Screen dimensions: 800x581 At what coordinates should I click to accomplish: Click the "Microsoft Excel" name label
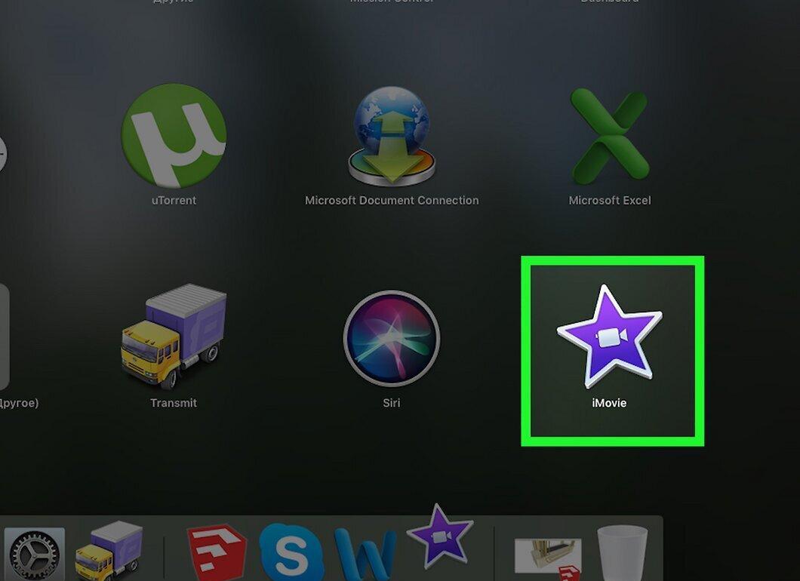click(610, 201)
